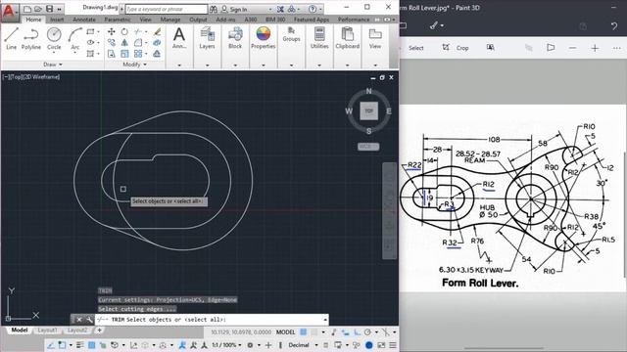
Task: Select the Polyline tool
Action: [x=30, y=39]
